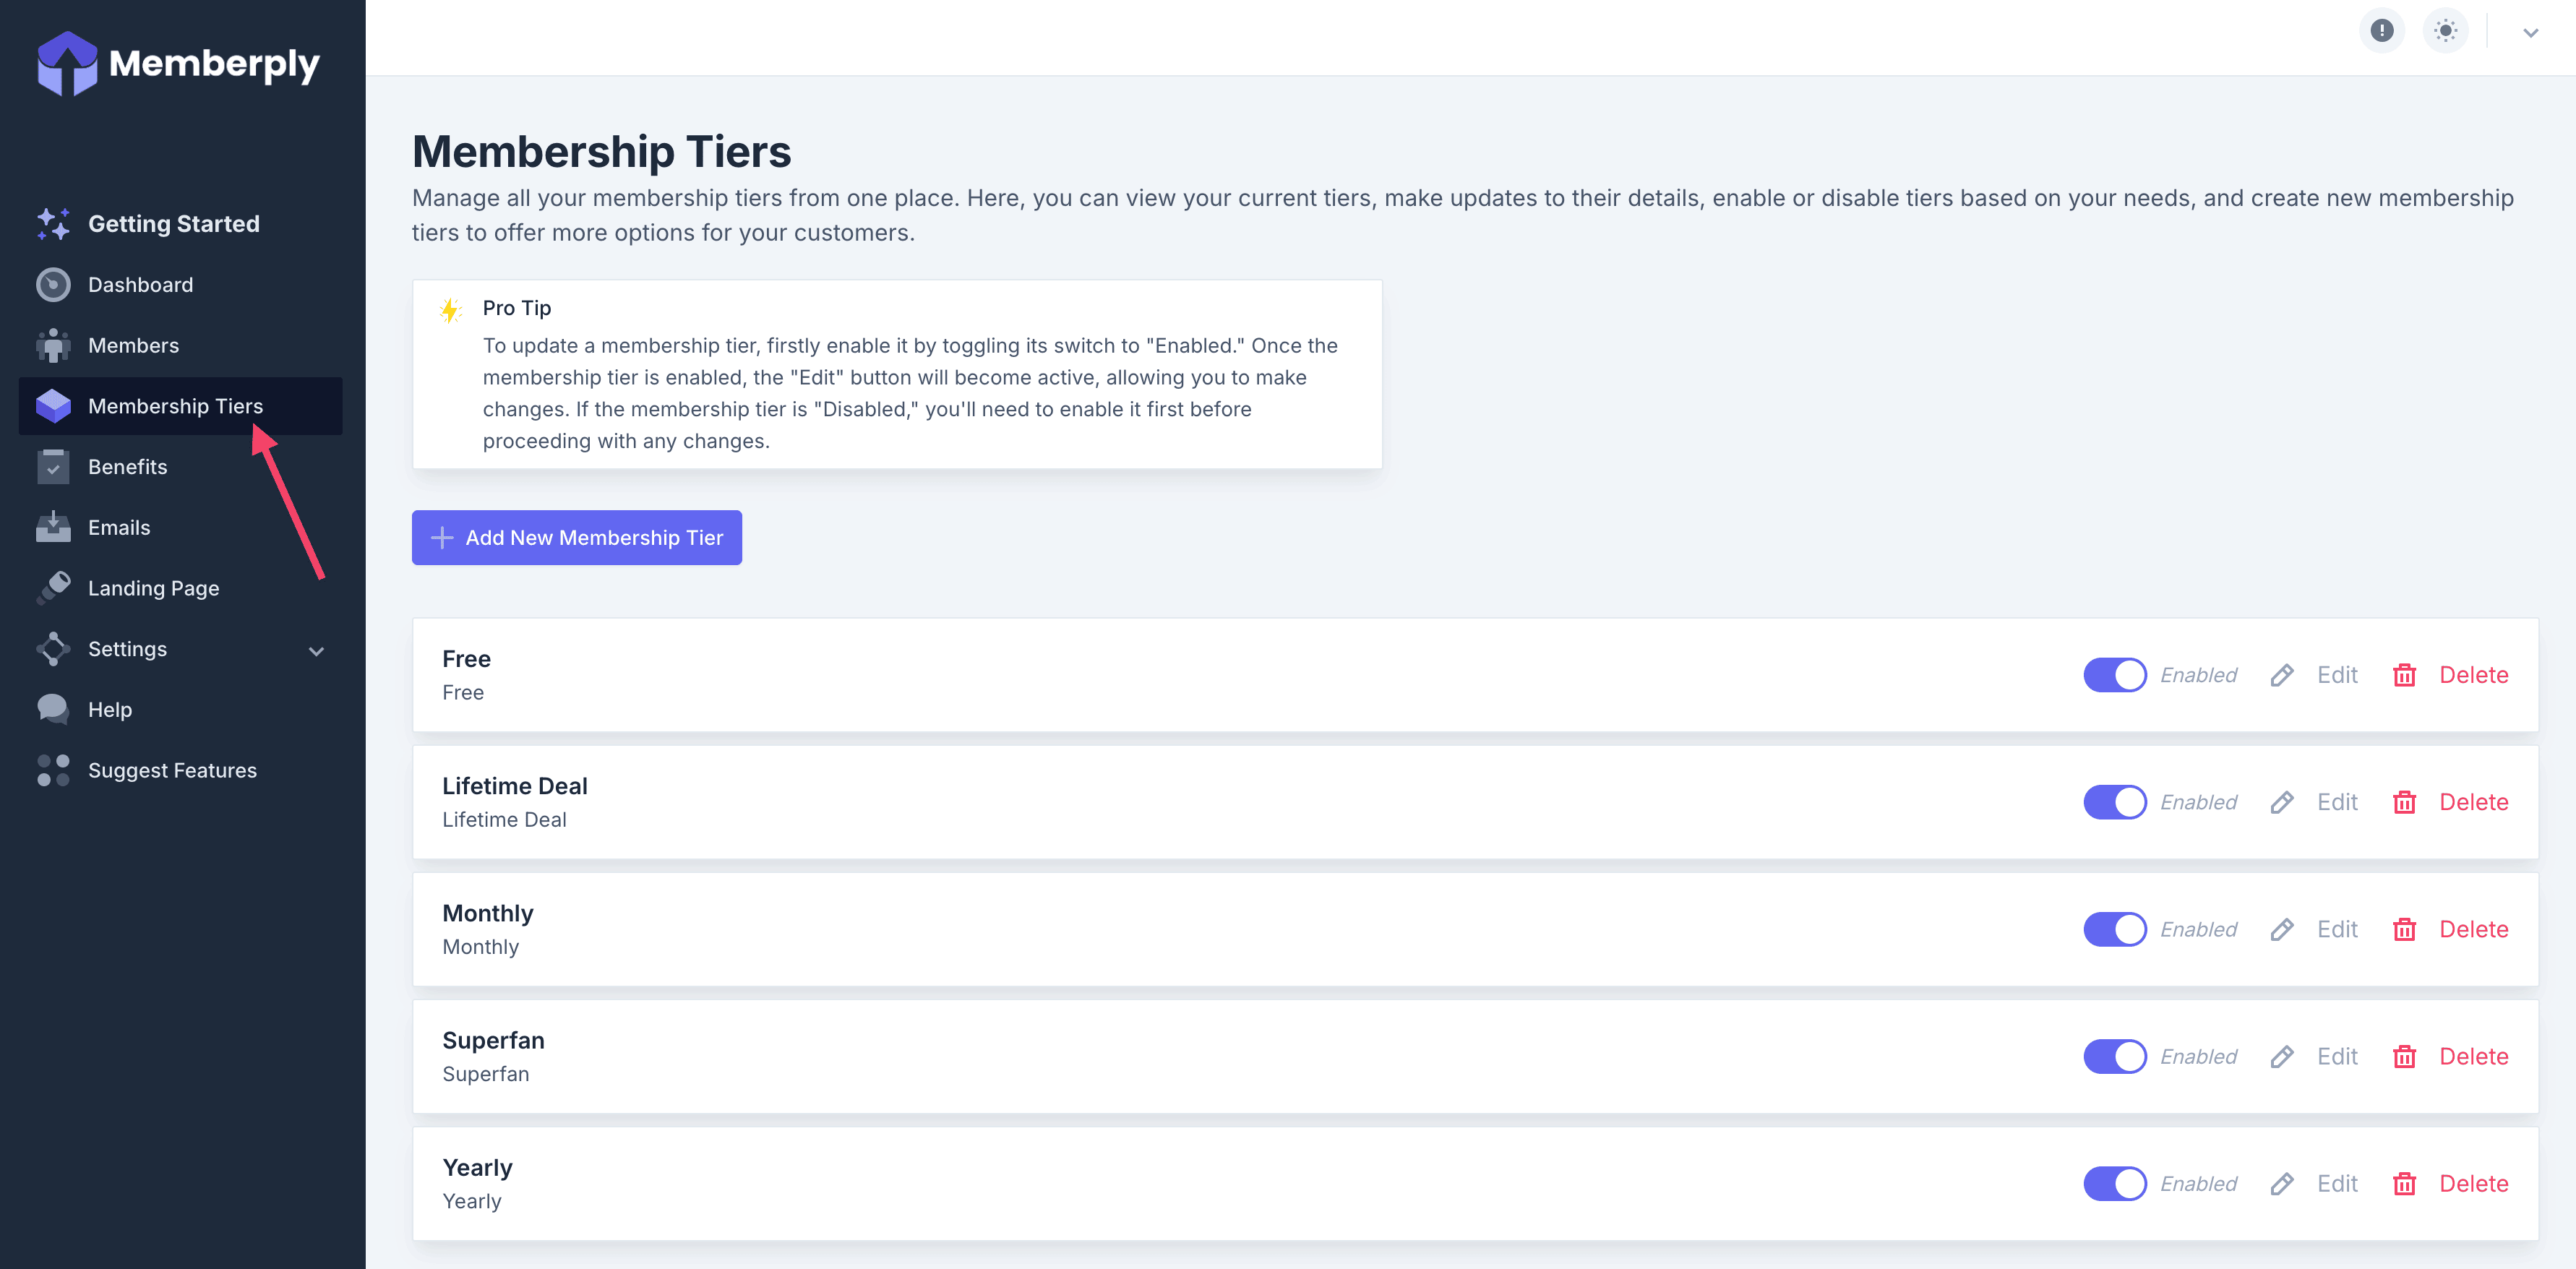Open the Help section in sidebar
The height and width of the screenshot is (1269, 2576).
[109, 710]
